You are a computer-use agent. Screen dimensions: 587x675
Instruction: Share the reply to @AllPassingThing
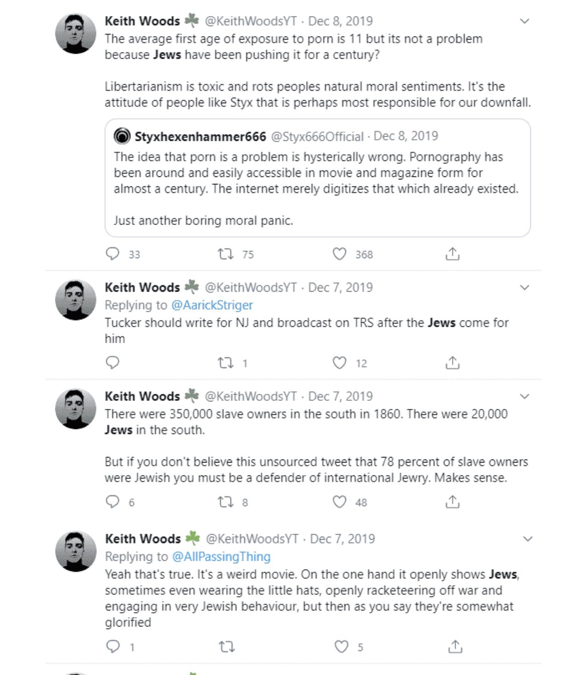(455, 646)
